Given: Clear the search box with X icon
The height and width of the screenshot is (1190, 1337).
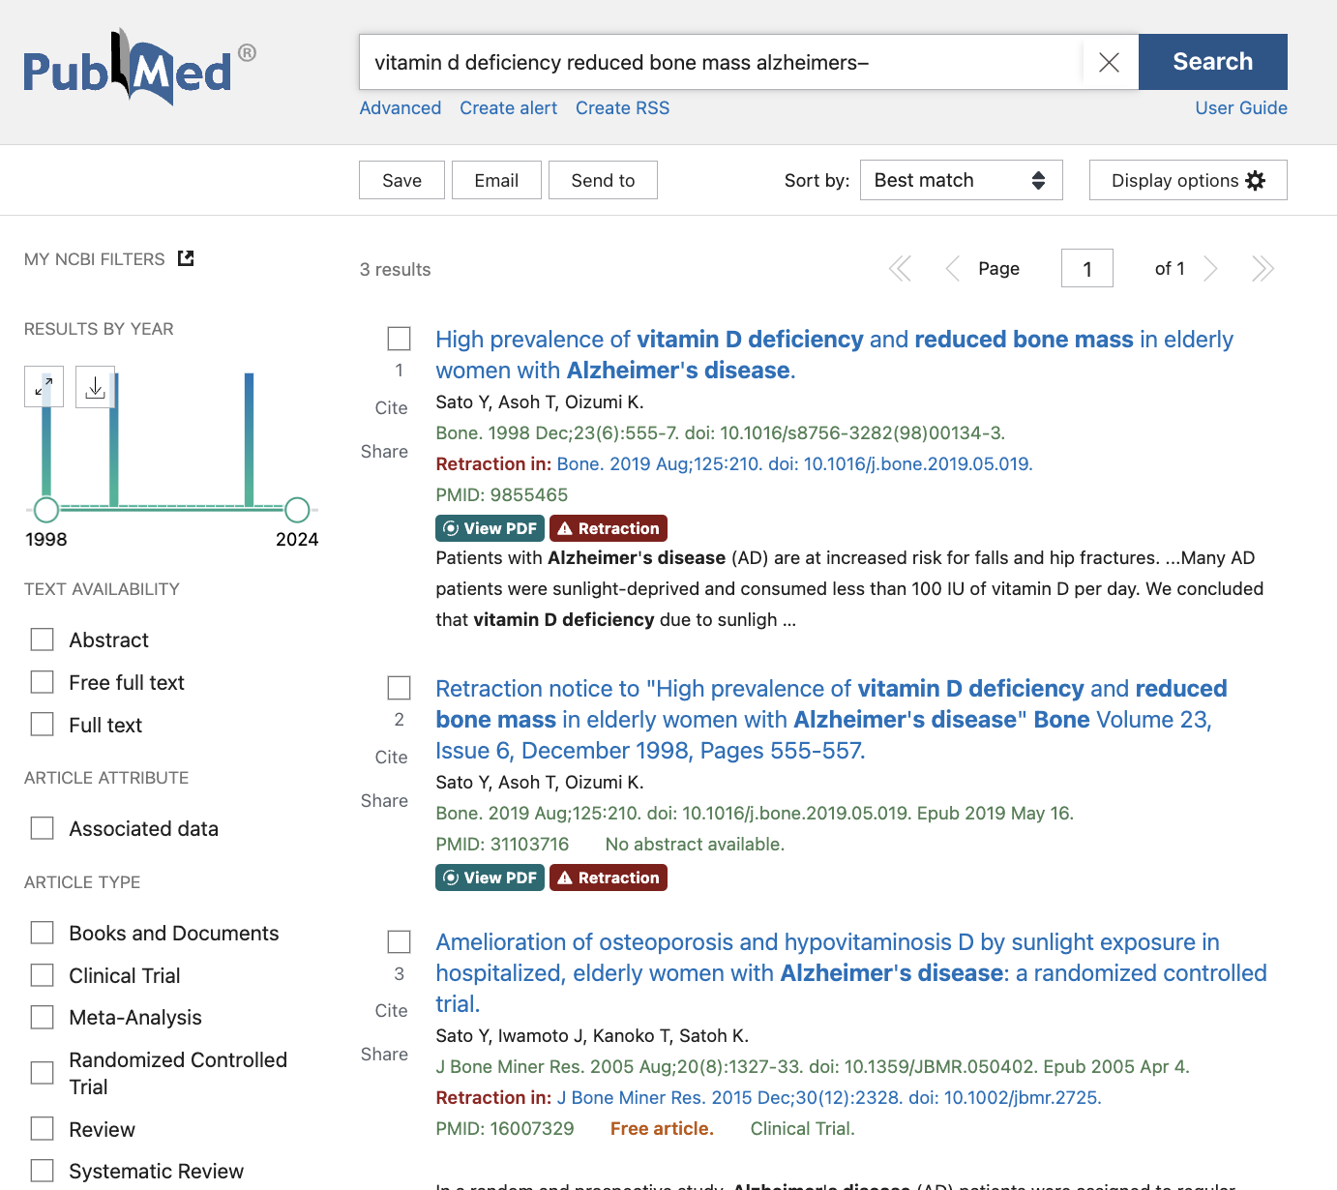Looking at the screenshot, I should pyautogui.click(x=1109, y=63).
